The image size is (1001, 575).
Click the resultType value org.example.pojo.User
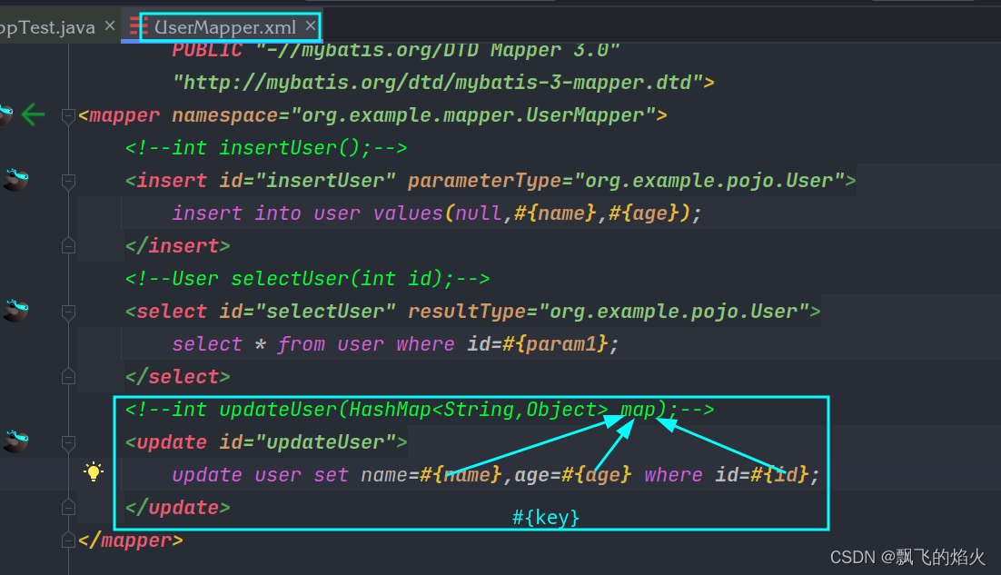click(674, 312)
